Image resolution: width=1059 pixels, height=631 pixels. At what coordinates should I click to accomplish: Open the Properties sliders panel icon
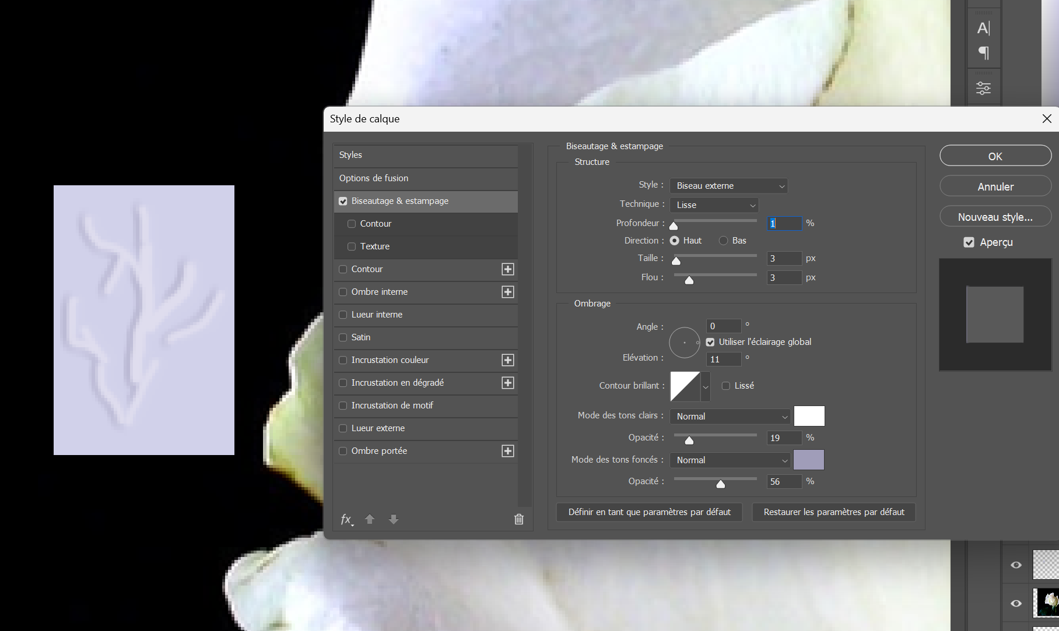tap(983, 88)
